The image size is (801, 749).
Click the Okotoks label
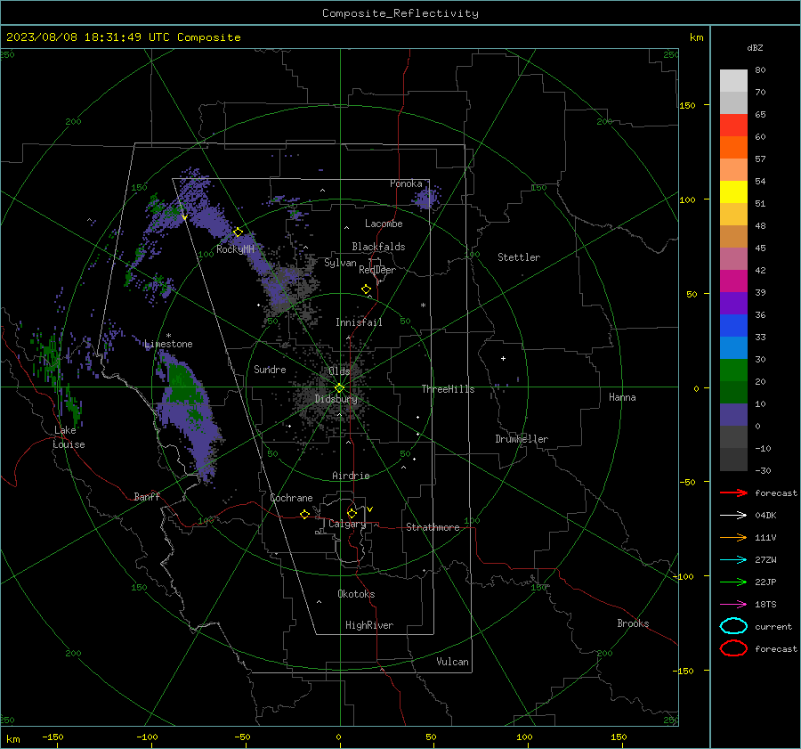356,594
